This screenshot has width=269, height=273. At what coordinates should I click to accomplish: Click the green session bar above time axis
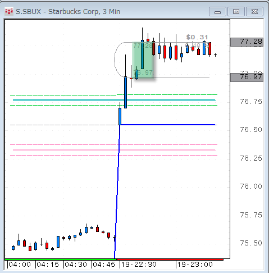(61, 260)
